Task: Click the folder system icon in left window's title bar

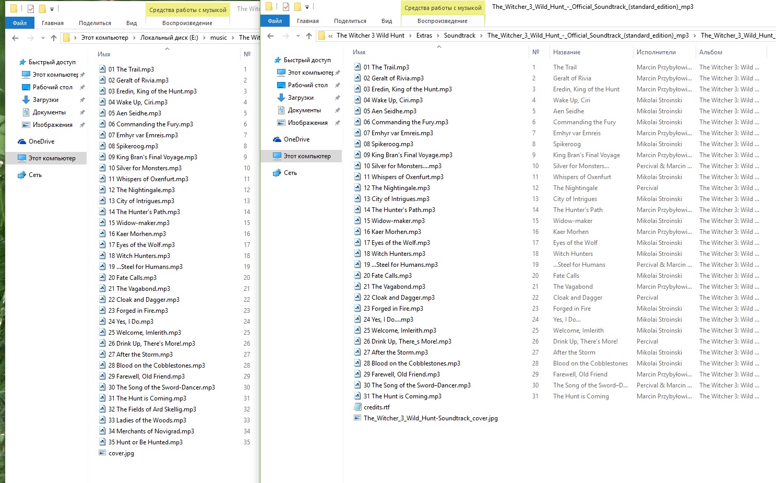Action: (14, 8)
